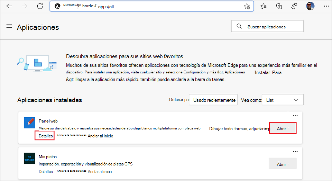Click the Aplicaciones page title
Image resolution: width=332 pixels, height=181 pixels.
click(38, 27)
